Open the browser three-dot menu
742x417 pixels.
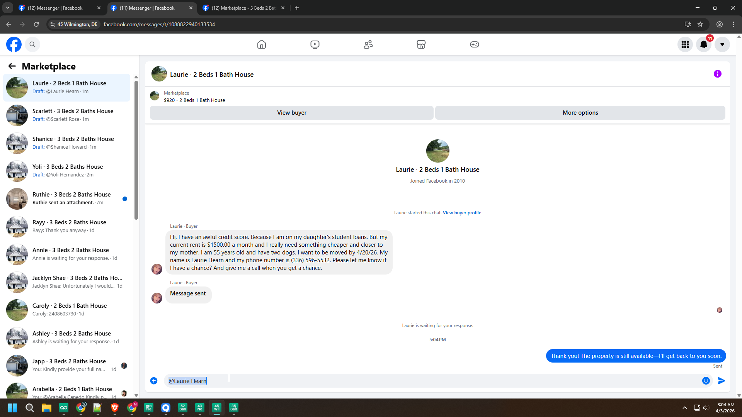click(733, 24)
